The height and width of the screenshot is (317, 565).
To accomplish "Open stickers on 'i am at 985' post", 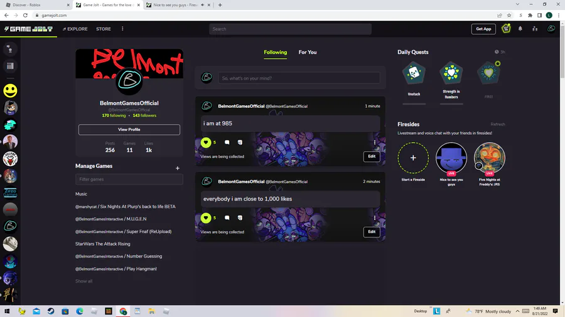I will tap(240, 142).
